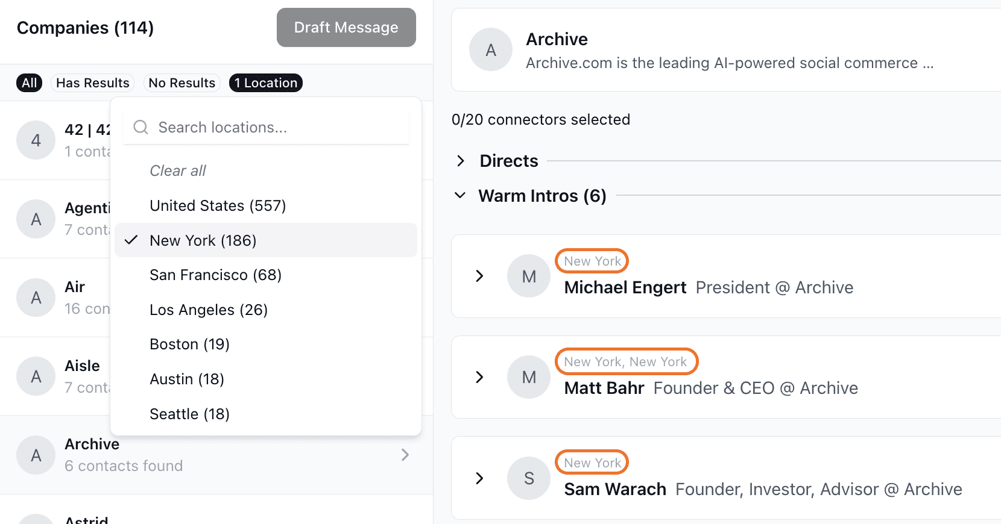Image resolution: width=1001 pixels, height=524 pixels.
Task: Uncheck the New York (186) location
Action: [x=203, y=240]
